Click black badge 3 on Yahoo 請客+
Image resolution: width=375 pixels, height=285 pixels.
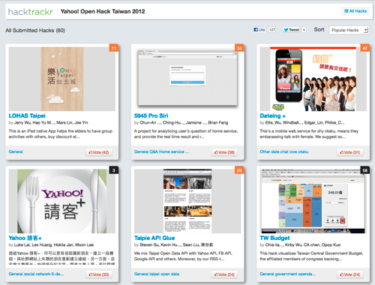pyautogui.click(x=114, y=170)
